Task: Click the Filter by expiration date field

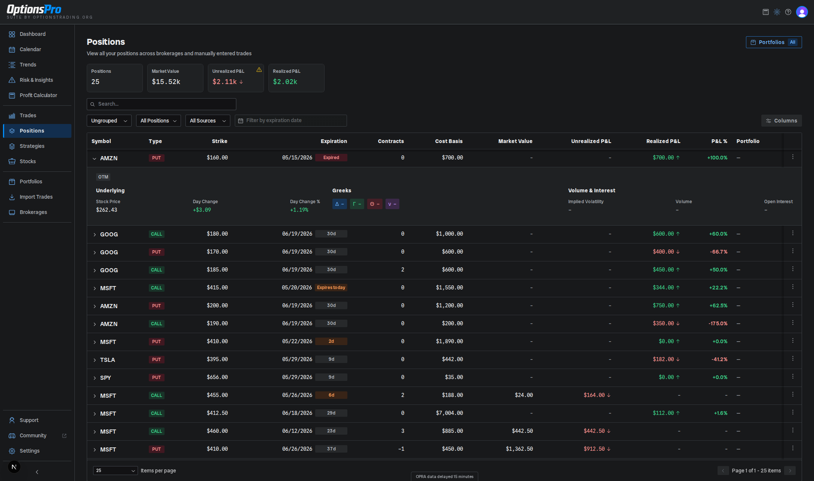Action: (291, 121)
